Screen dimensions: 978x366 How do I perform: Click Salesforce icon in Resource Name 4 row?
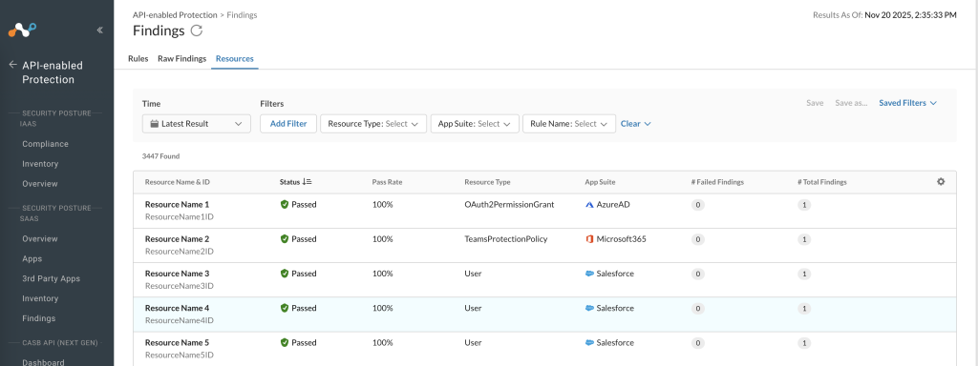(589, 308)
